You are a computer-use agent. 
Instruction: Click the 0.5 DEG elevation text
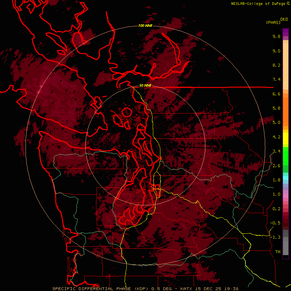[x=162, y=289]
